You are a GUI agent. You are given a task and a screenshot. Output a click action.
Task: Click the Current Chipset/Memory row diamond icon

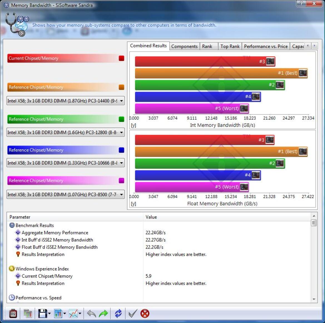coord(18,276)
